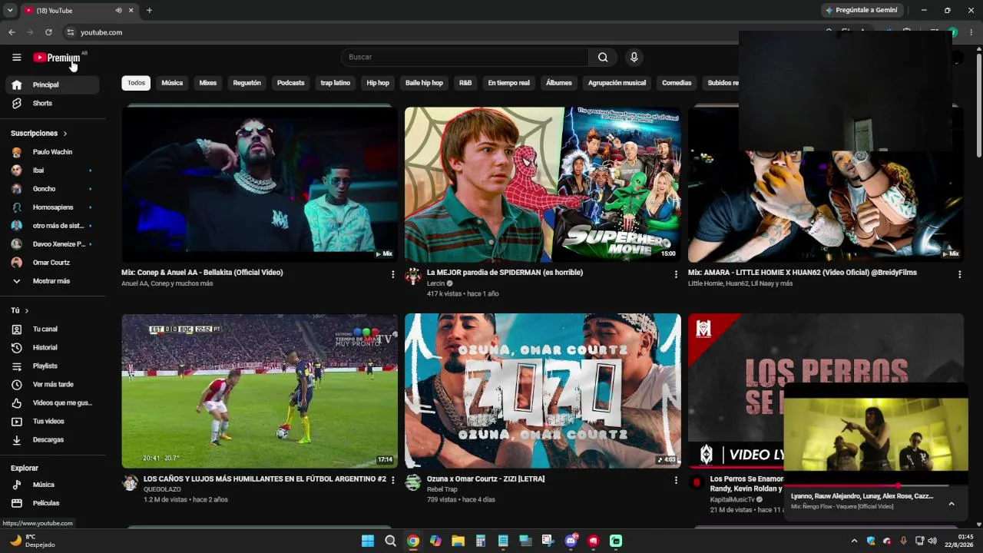Open Descargas in the sidebar

[52, 439]
